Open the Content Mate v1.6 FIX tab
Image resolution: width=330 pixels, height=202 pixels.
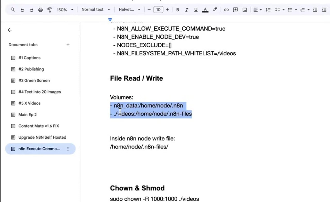tap(40, 126)
